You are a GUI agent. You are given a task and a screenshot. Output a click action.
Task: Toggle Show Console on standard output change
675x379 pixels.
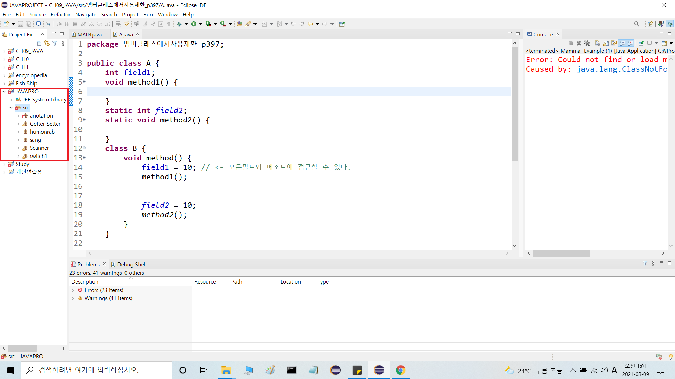[x=622, y=43]
